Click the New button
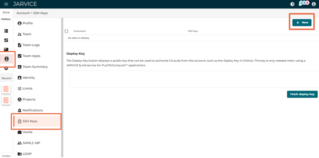 pyautogui.click(x=302, y=23)
